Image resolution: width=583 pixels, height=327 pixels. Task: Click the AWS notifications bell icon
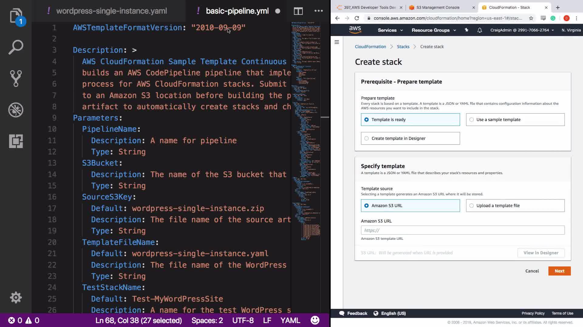coord(479,30)
